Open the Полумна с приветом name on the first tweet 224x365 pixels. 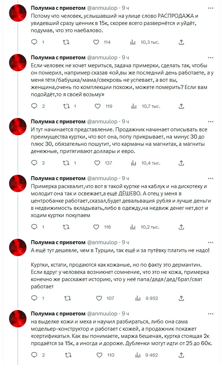58,8
